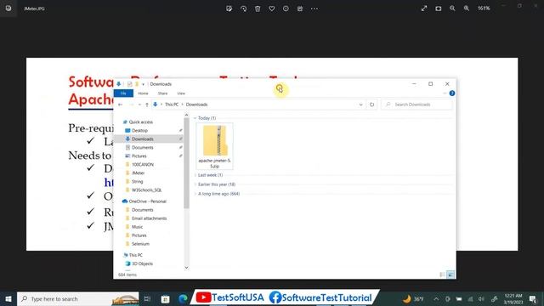
Task: Enter full screen in Photos app
Action: click(424, 8)
